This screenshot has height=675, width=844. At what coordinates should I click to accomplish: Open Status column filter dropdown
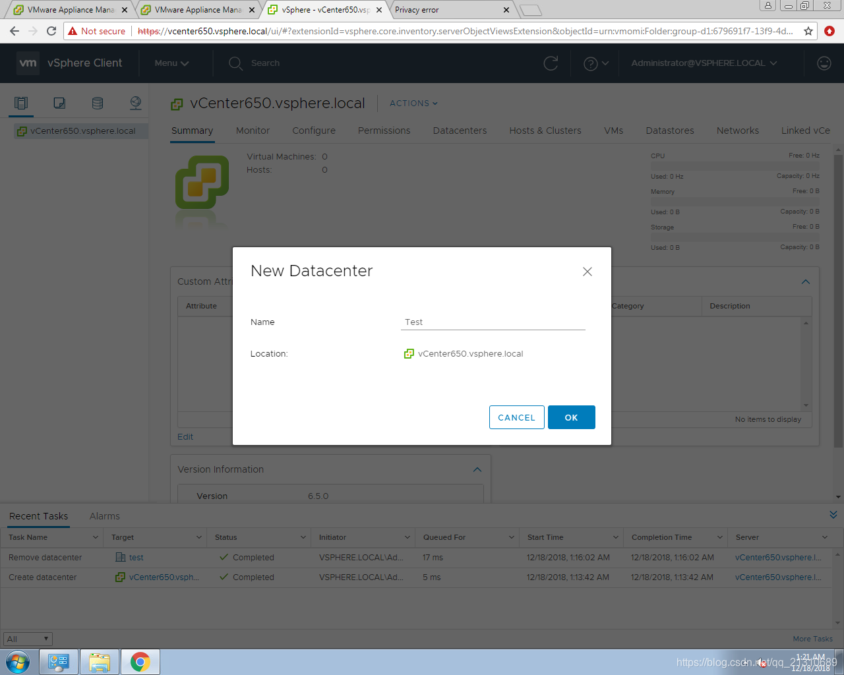coord(303,537)
